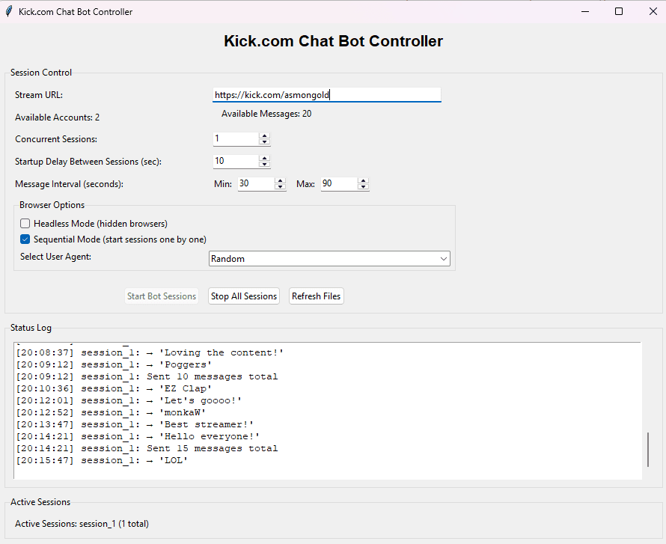Click 'Available Accounts: 2' label
666x544 pixels.
coord(58,117)
